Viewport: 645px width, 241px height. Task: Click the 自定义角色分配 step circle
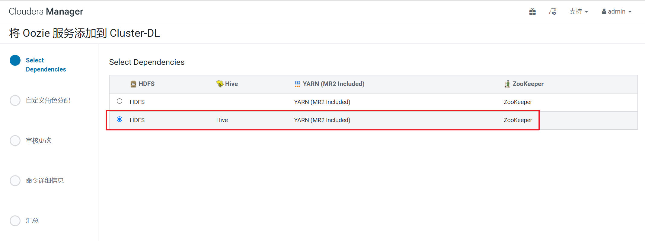pyautogui.click(x=15, y=100)
